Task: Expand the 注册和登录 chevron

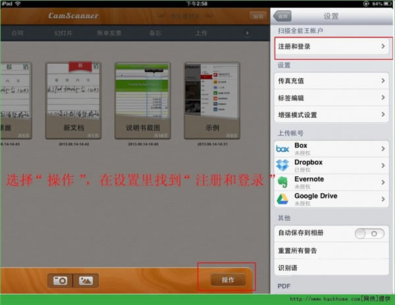Action: point(383,46)
